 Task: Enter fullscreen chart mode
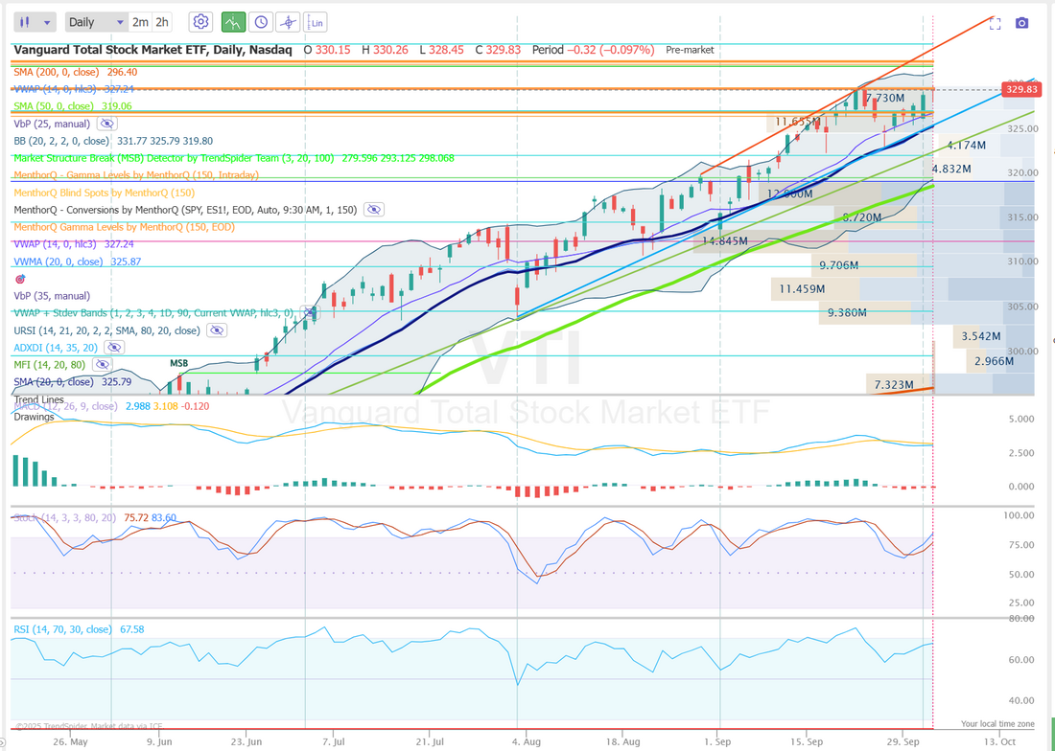(x=995, y=23)
